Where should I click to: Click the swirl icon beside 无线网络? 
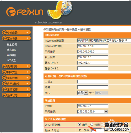pyautogui.click(x=4, y=66)
